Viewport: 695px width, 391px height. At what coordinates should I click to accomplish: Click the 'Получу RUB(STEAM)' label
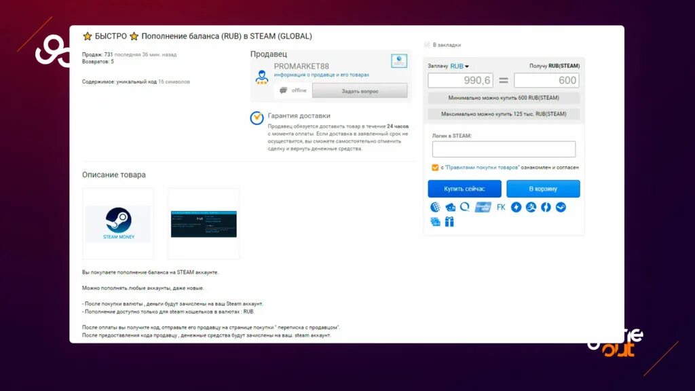tap(555, 66)
